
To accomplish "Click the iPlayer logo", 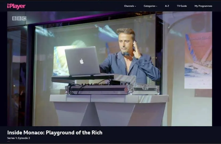I will [x=16, y=6].
